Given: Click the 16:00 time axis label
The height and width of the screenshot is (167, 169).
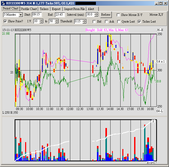Looking at the screenshot, I should (150, 109).
